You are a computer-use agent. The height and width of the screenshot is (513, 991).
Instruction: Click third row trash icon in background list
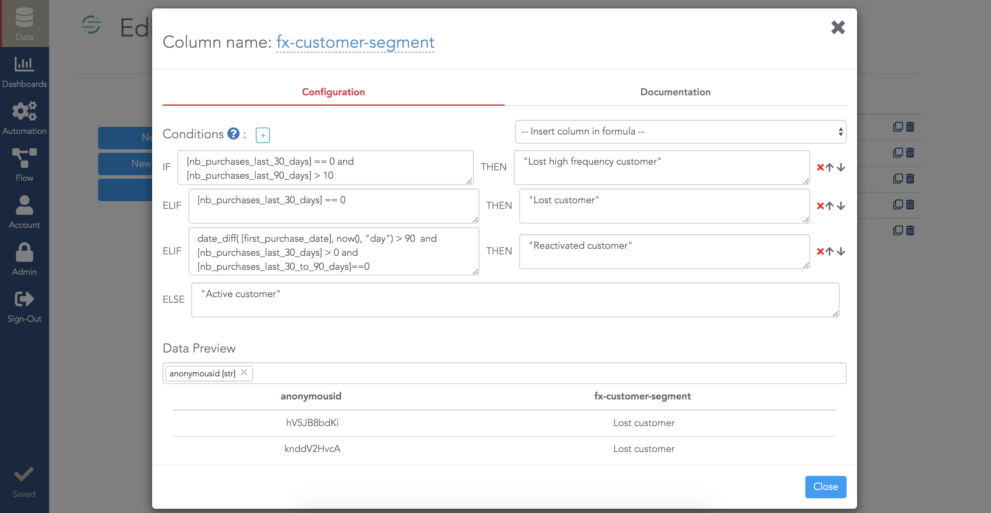pos(910,178)
